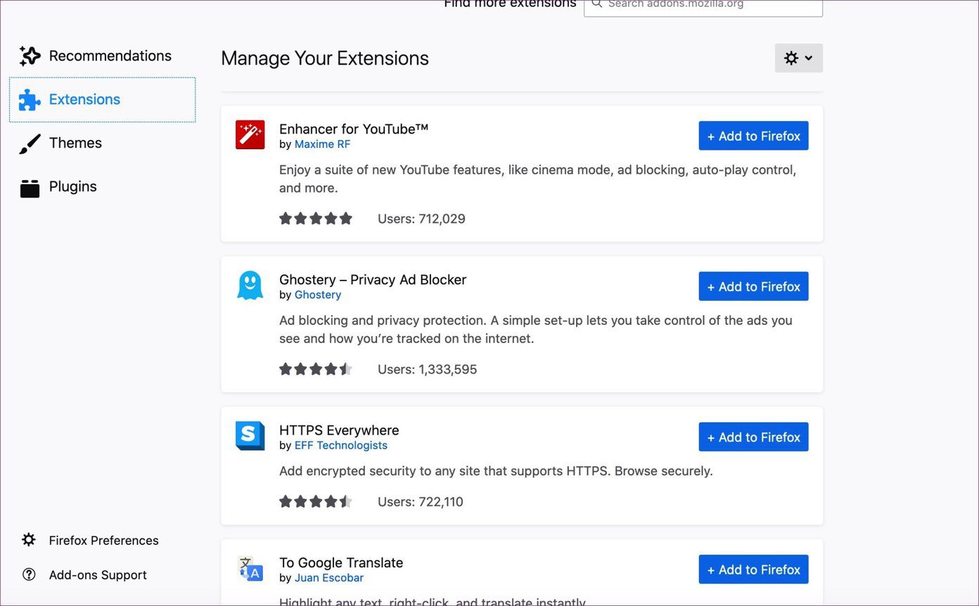Open the Recommendations section
The image size is (979, 606).
[x=103, y=56]
